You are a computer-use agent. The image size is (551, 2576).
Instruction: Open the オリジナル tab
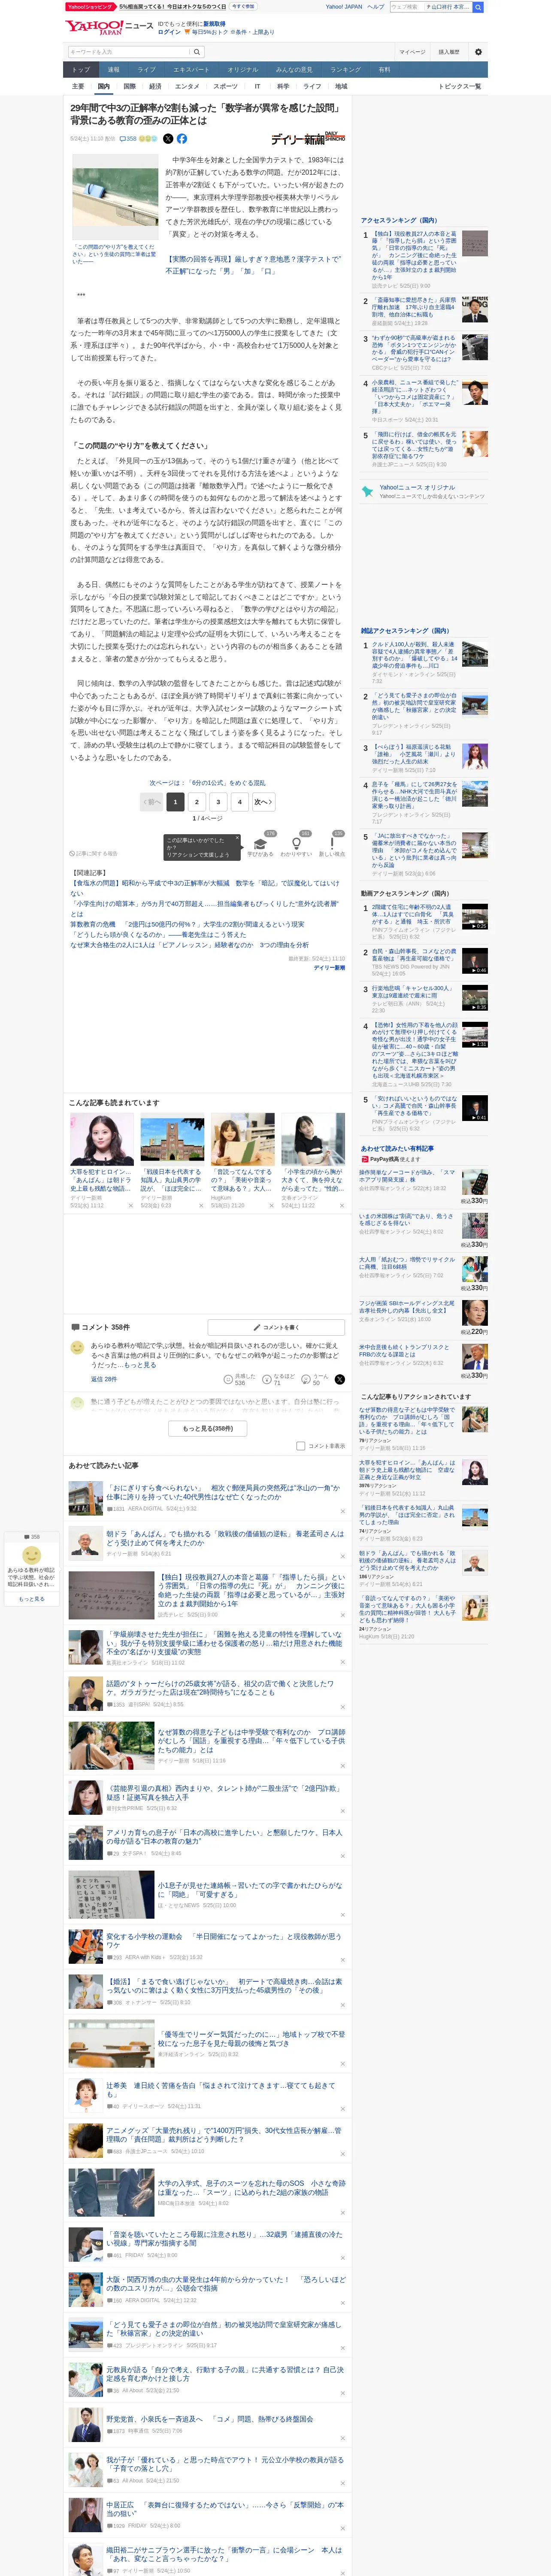tap(243, 70)
